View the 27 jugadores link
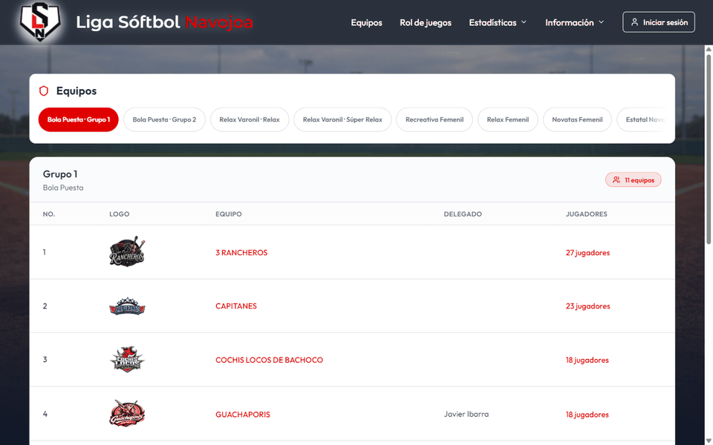 pyautogui.click(x=587, y=252)
